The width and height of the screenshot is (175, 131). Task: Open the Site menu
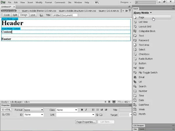click(x=70, y=2)
